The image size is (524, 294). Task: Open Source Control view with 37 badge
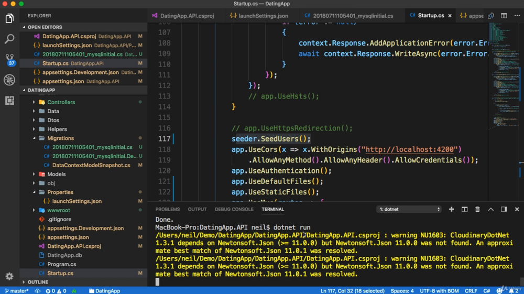(9, 59)
